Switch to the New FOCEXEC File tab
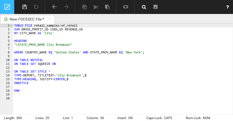The image size is (233, 121). point(27,19)
